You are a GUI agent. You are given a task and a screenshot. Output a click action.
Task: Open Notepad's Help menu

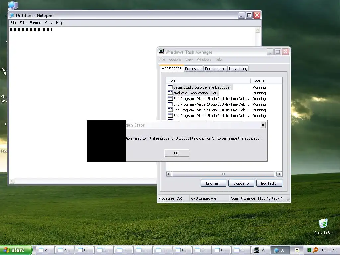60,23
